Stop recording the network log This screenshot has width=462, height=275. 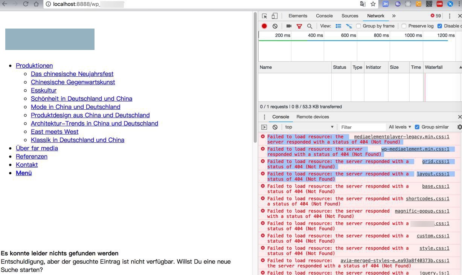click(264, 26)
